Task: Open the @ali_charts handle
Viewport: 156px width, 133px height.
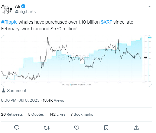Action: coord(25,12)
